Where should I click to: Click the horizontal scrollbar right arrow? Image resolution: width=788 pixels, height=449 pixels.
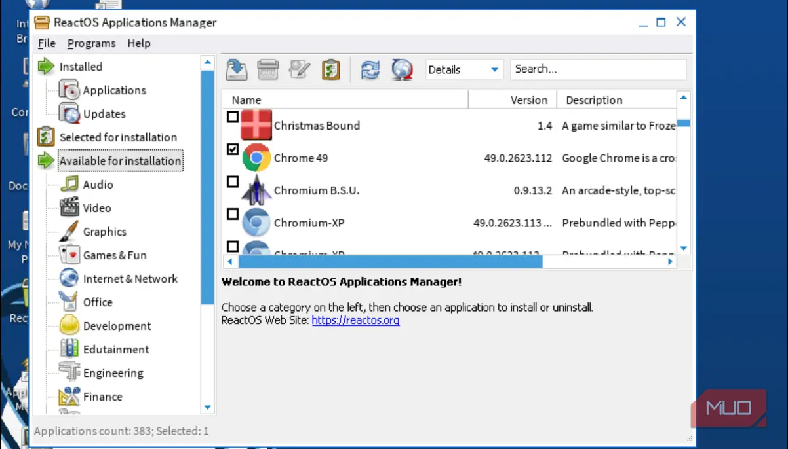pyautogui.click(x=670, y=261)
